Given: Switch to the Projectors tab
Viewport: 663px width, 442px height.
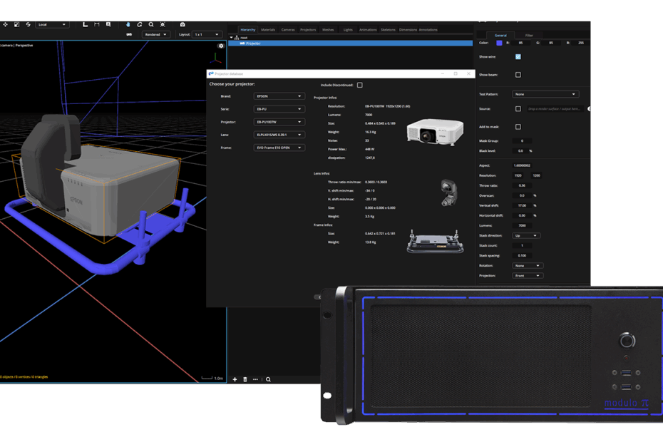Looking at the screenshot, I should pos(308,30).
